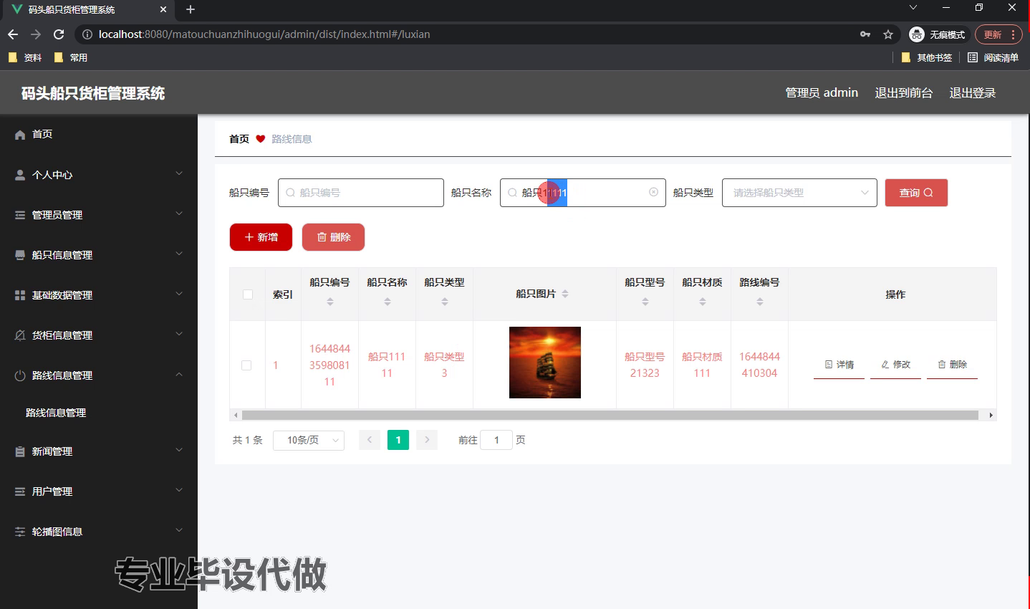Screen dimensions: 1030x609
Task: Click 退出到前台 in the header
Action: (x=904, y=93)
